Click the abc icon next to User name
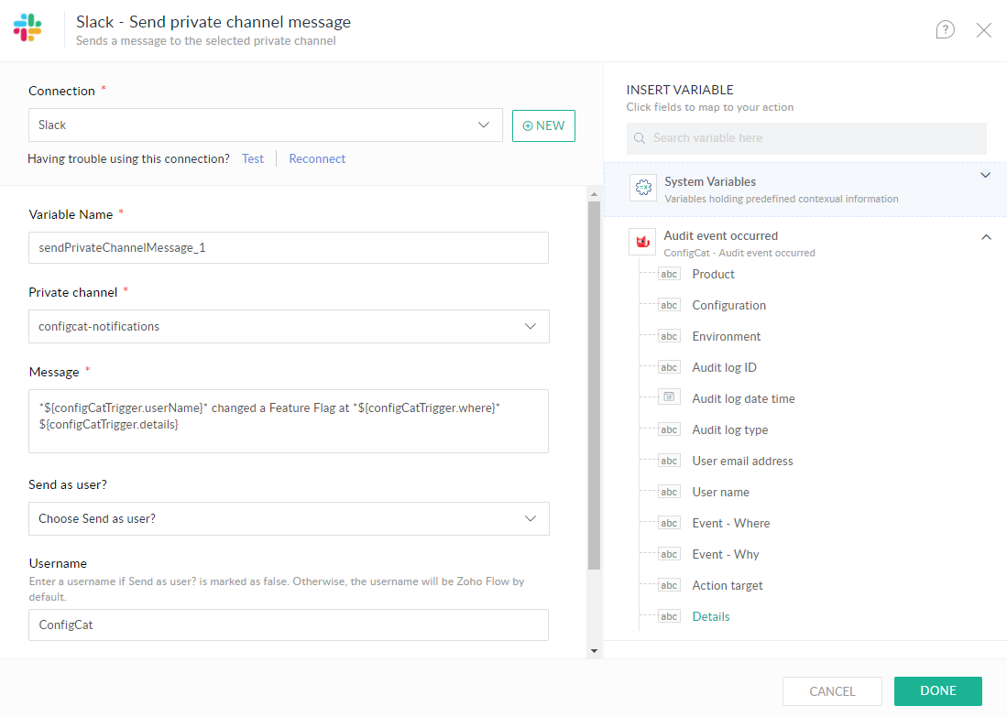Screen dimensions: 1007x717 (x=669, y=492)
